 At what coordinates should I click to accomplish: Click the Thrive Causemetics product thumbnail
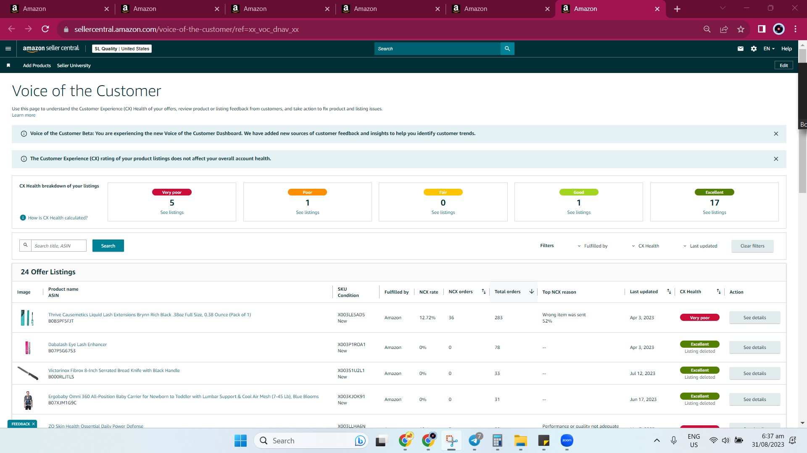pyautogui.click(x=27, y=318)
